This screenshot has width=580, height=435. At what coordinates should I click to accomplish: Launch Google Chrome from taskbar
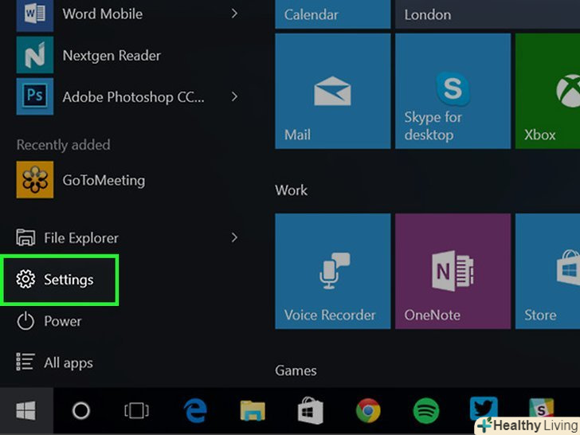point(368,410)
